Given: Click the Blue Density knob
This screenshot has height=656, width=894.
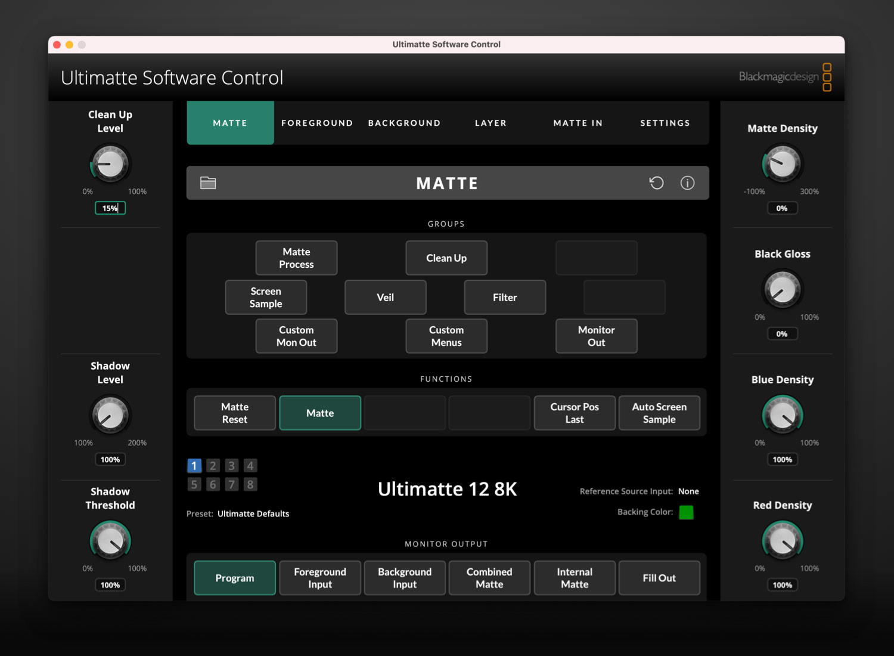Looking at the screenshot, I should [x=783, y=415].
